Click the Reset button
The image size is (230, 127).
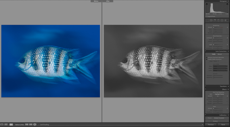[x=223, y=125]
